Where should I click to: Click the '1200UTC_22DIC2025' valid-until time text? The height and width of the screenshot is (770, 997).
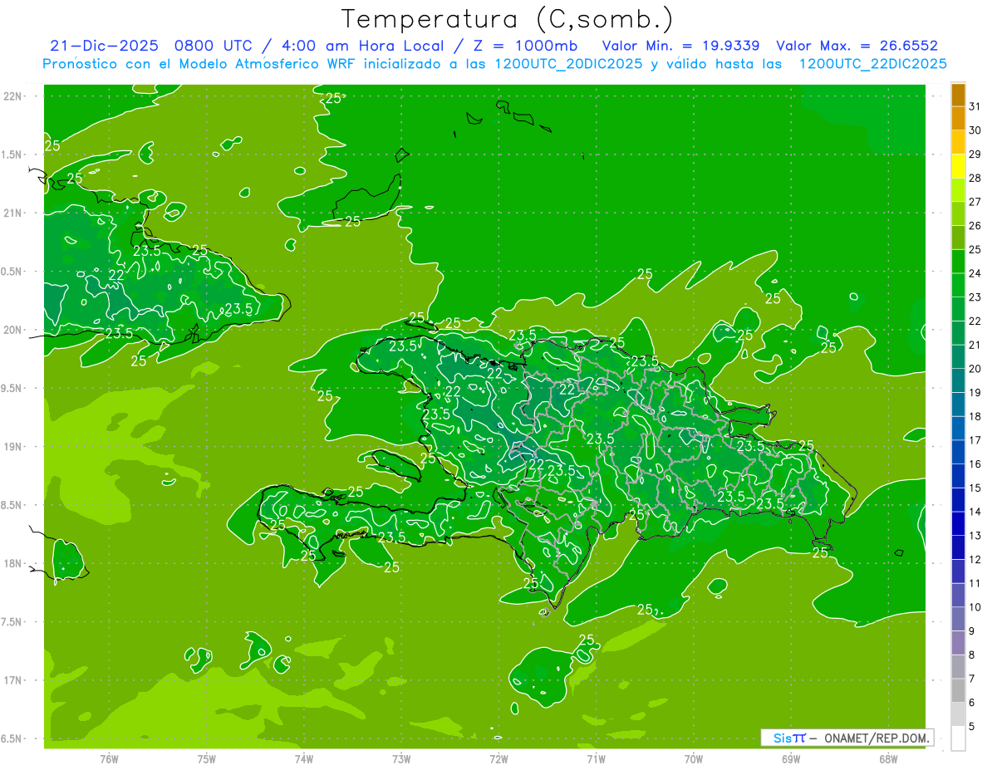point(873,64)
